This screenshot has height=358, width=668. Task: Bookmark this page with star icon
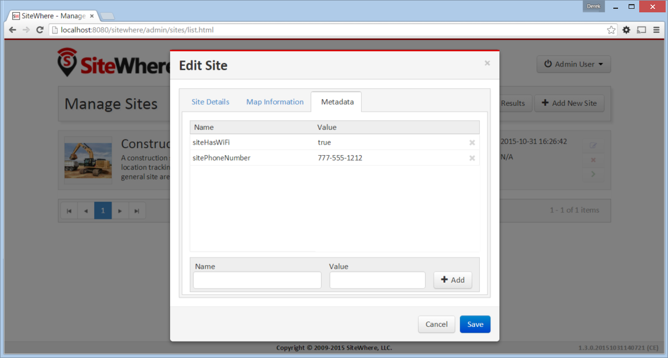click(612, 30)
